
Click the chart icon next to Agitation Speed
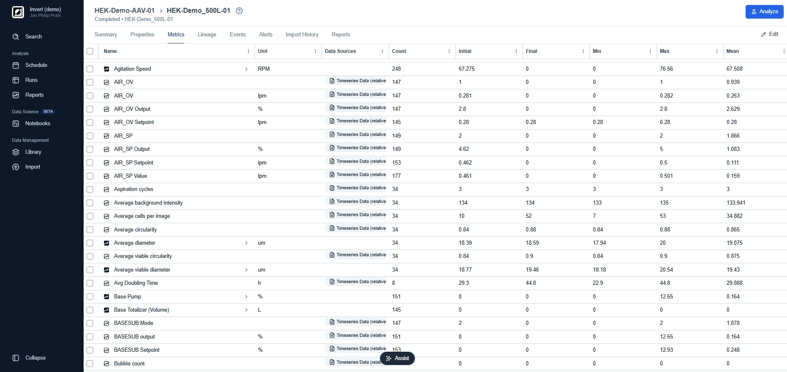click(106, 69)
